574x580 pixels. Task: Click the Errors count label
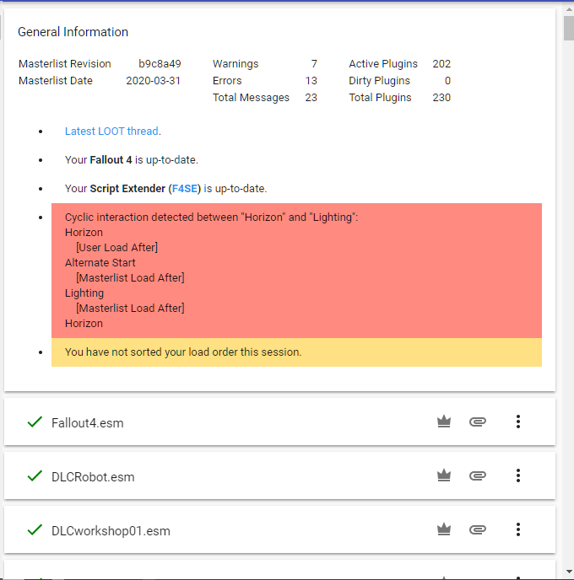click(x=227, y=81)
